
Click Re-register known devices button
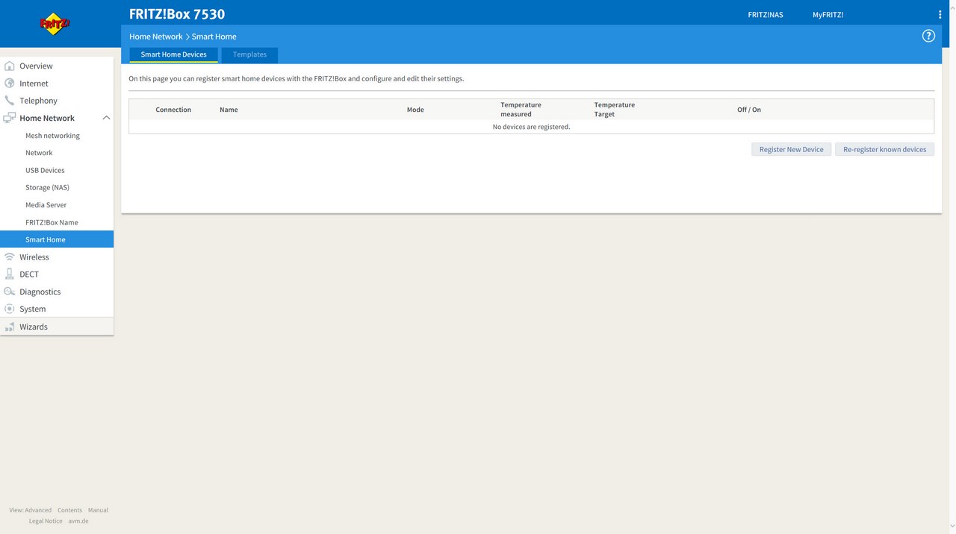pyautogui.click(x=884, y=149)
